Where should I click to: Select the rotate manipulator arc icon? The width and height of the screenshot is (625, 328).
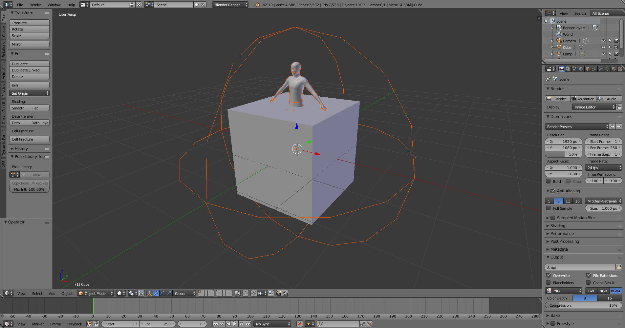click(162, 293)
